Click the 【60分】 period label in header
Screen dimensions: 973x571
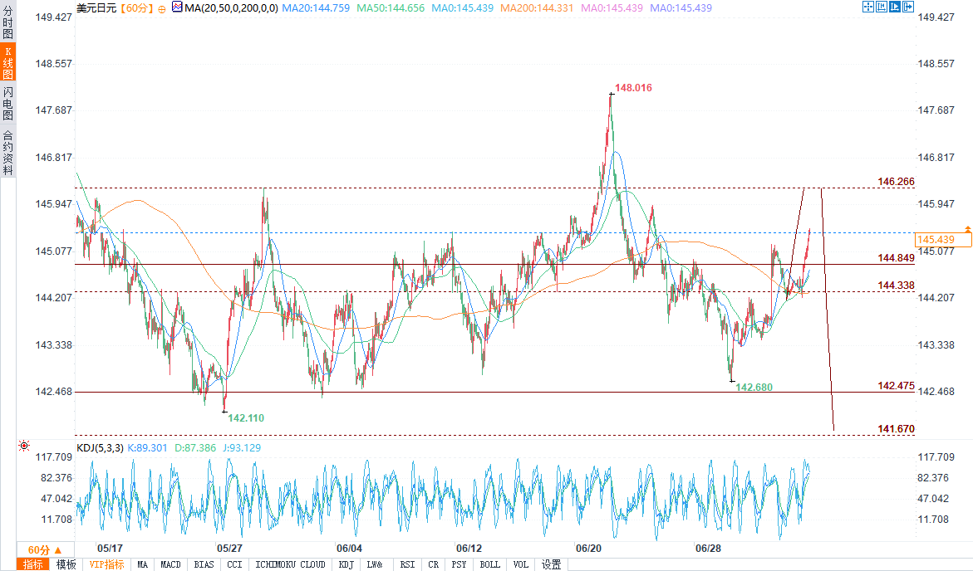point(136,8)
